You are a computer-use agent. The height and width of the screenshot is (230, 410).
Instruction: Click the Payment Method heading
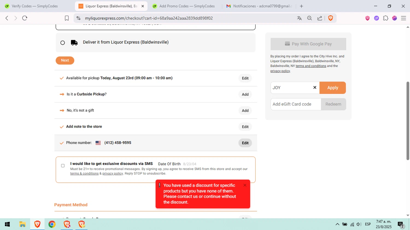(71, 205)
